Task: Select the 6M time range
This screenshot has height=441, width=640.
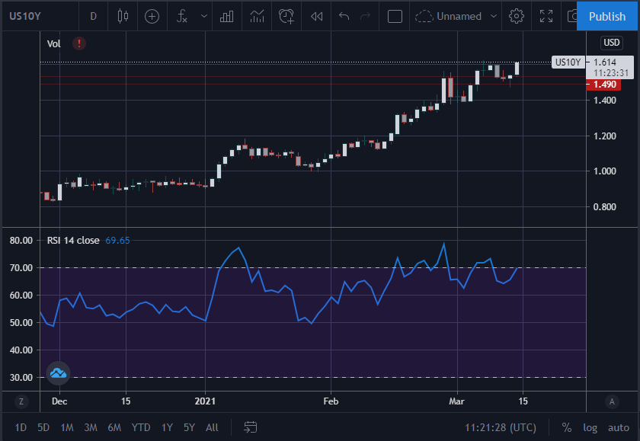Action: (x=114, y=427)
